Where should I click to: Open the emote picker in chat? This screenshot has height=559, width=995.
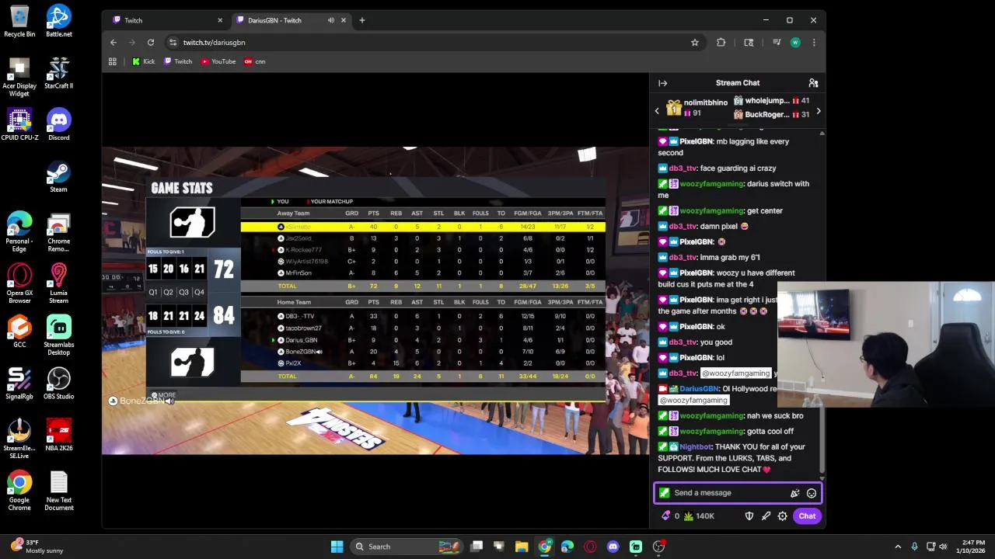pyautogui.click(x=811, y=493)
